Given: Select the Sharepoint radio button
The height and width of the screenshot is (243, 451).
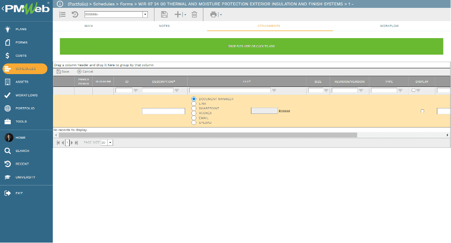Looking at the screenshot, I should pyautogui.click(x=193, y=108).
